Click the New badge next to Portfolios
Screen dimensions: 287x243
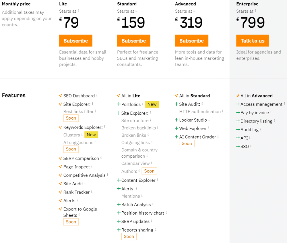click(x=152, y=104)
